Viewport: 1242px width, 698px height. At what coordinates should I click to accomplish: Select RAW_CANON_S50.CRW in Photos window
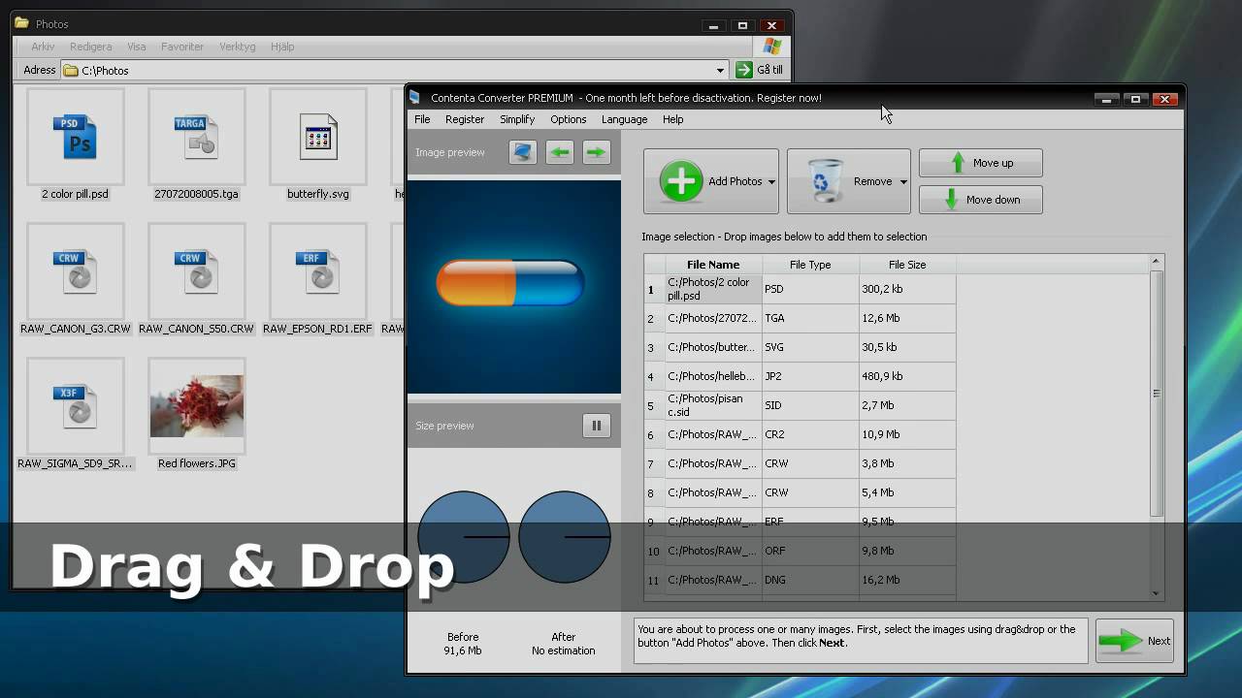(197, 280)
